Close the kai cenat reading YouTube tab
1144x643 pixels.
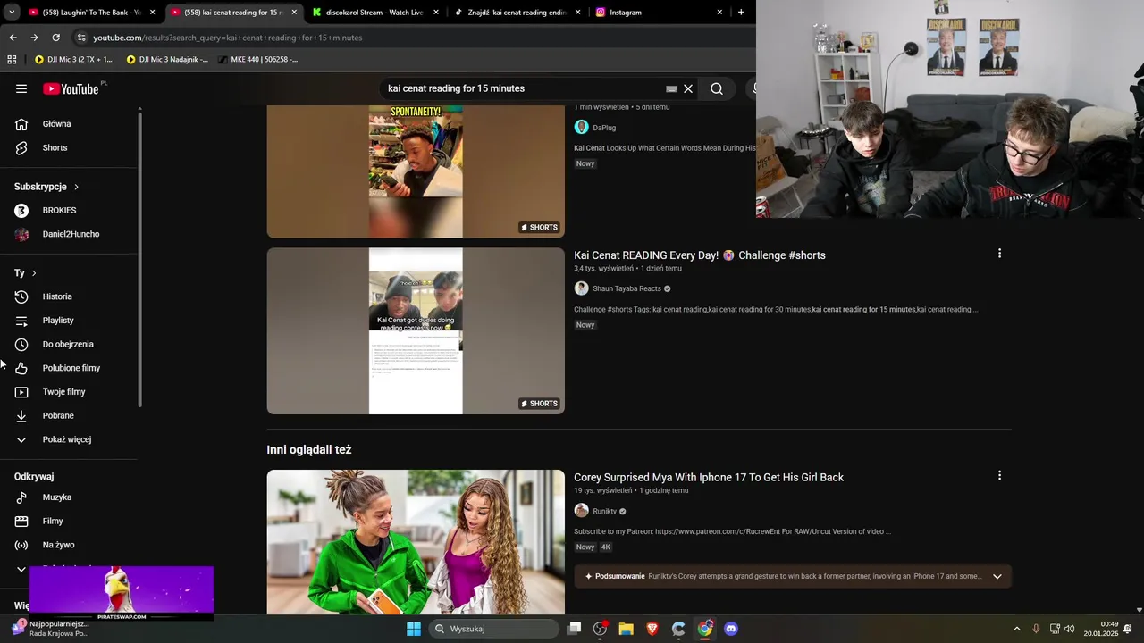(294, 13)
